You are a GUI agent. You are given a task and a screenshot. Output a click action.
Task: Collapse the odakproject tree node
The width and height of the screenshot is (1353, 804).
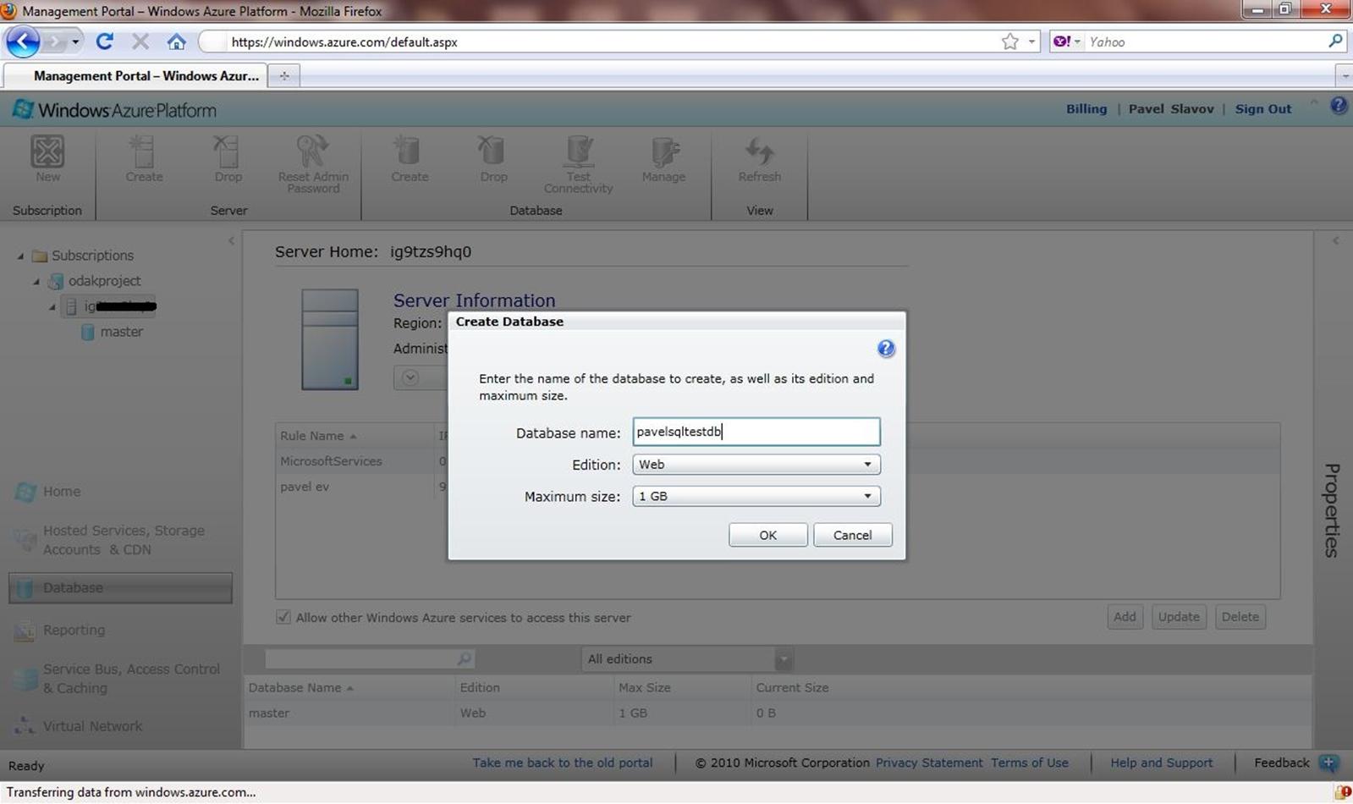pos(36,281)
